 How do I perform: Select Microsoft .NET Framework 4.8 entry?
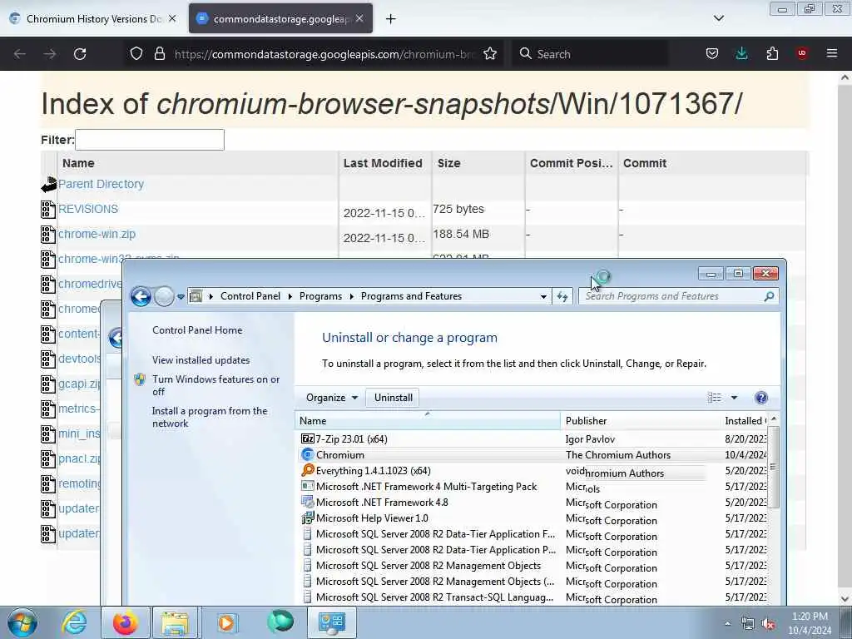coord(381,502)
